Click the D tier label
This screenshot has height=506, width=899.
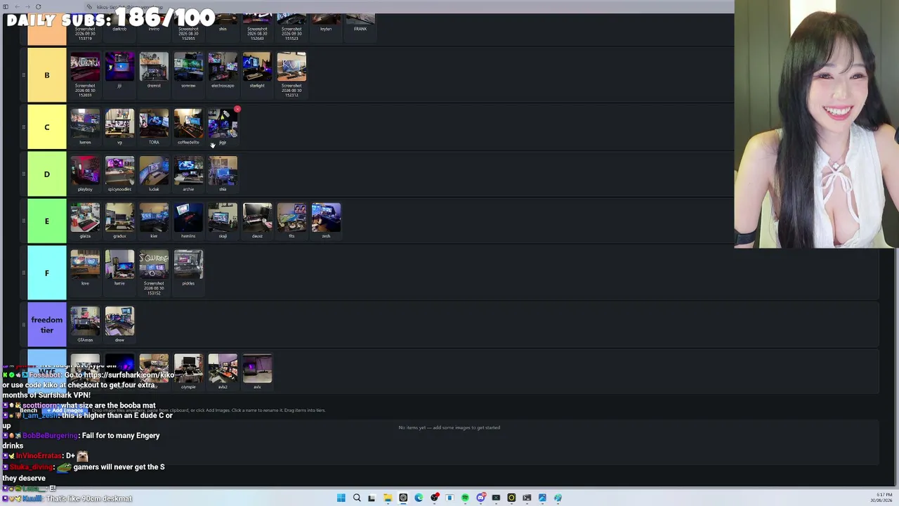pyautogui.click(x=47, y=174)
